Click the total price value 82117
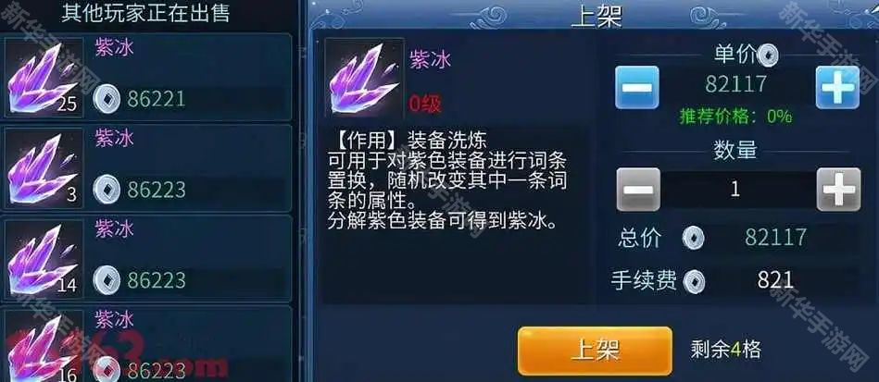The height and width of the screenshot is (382, 879). click(x=775, y=238)
